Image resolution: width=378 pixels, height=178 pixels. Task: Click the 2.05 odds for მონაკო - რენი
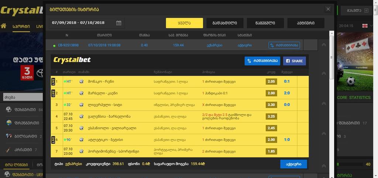coord(271,82)
